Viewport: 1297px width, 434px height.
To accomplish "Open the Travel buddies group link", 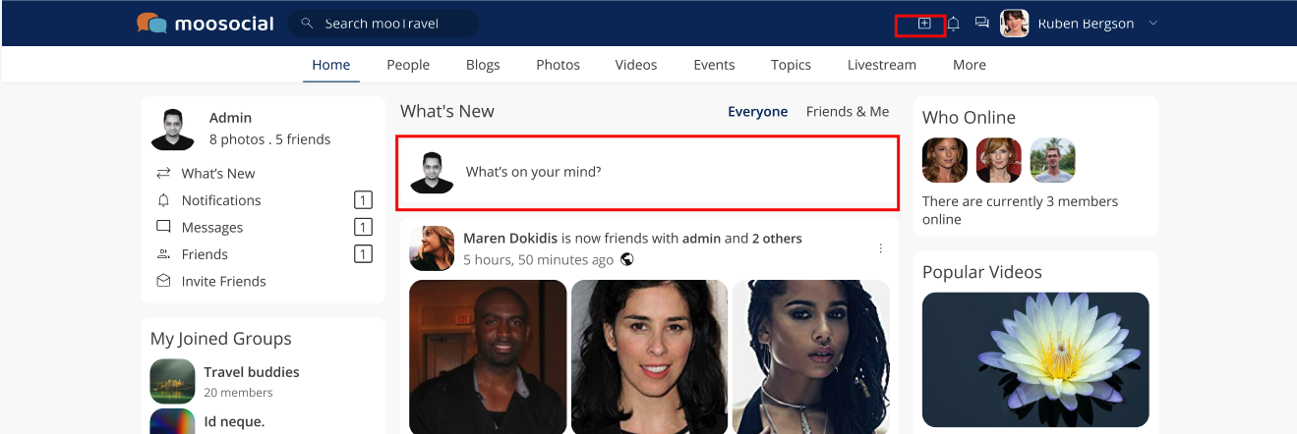I will [252, 372].
